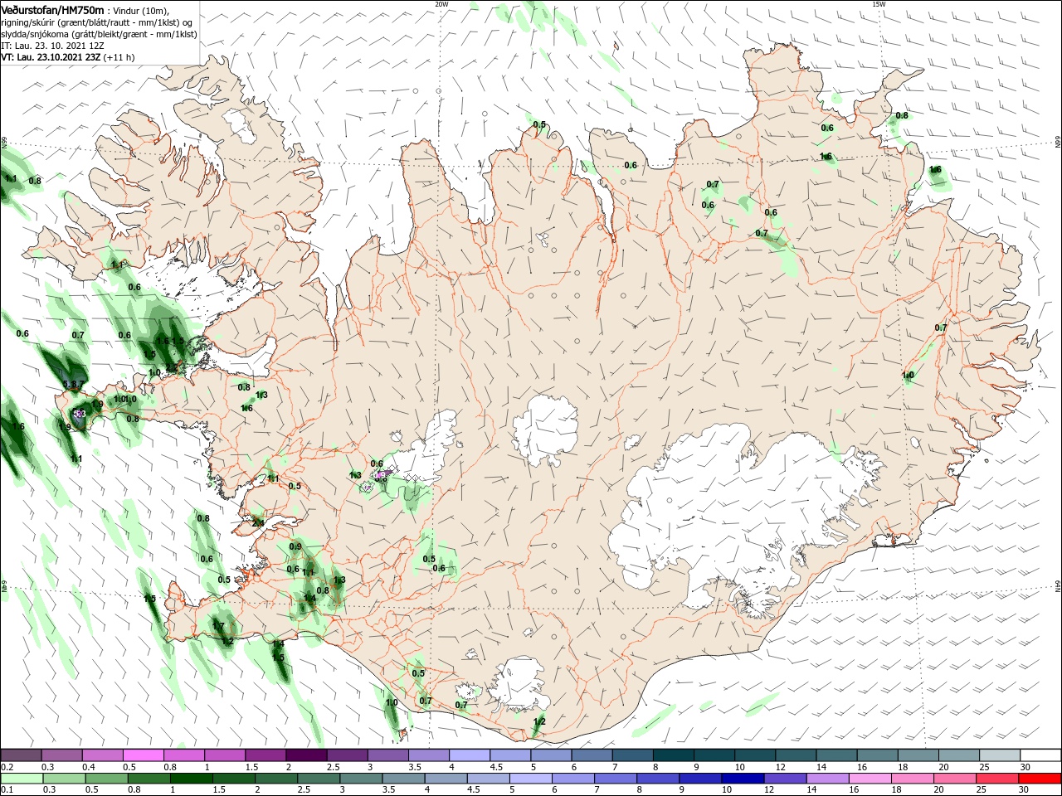Pick lower legend swatch starting at 3
Screen dimensions: 1062x796
(x=360, y=779)
